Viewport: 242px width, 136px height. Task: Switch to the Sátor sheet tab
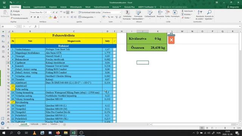44,124
